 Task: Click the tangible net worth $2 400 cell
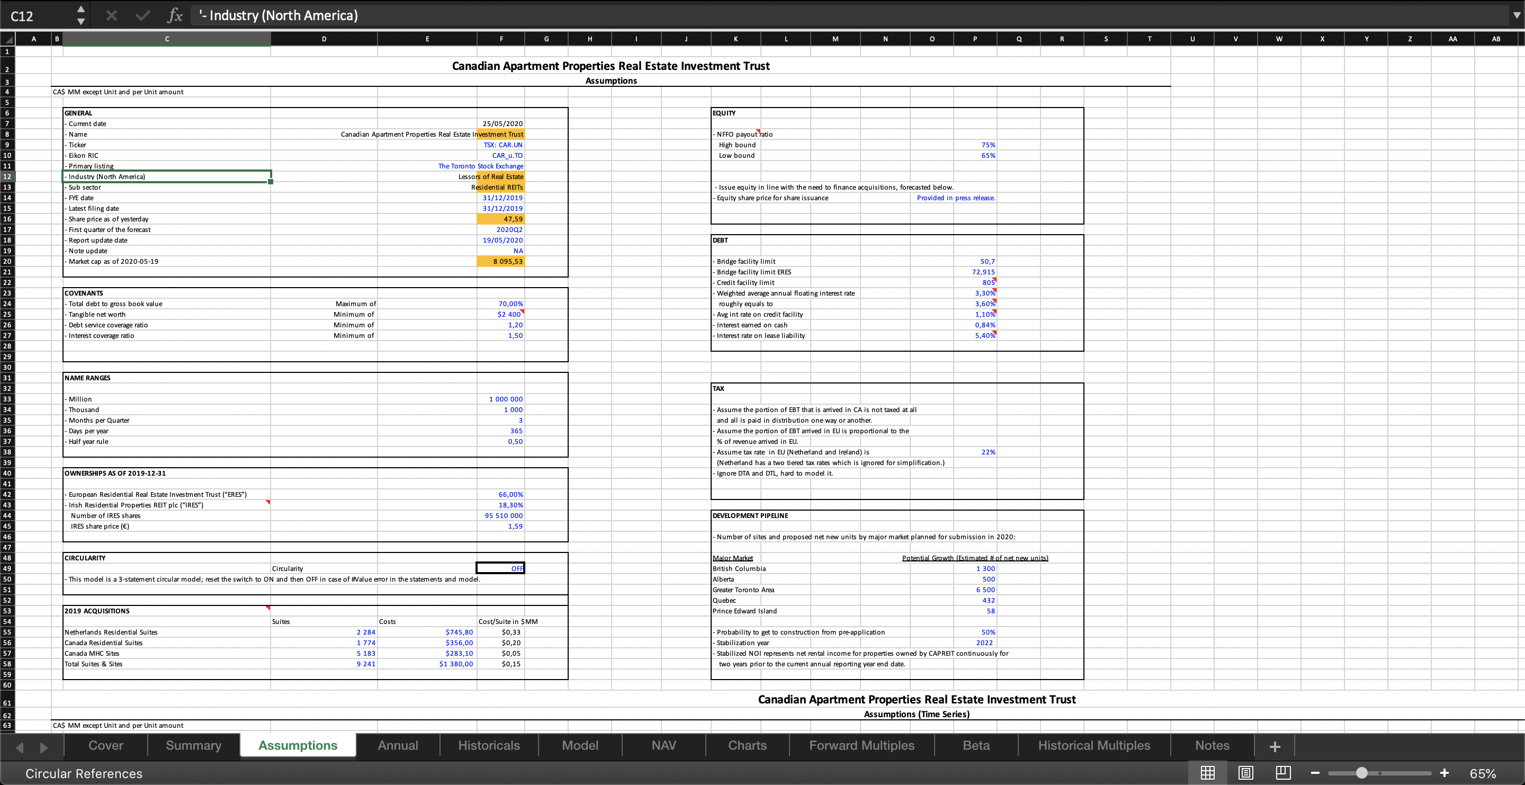tap(501, 314)
